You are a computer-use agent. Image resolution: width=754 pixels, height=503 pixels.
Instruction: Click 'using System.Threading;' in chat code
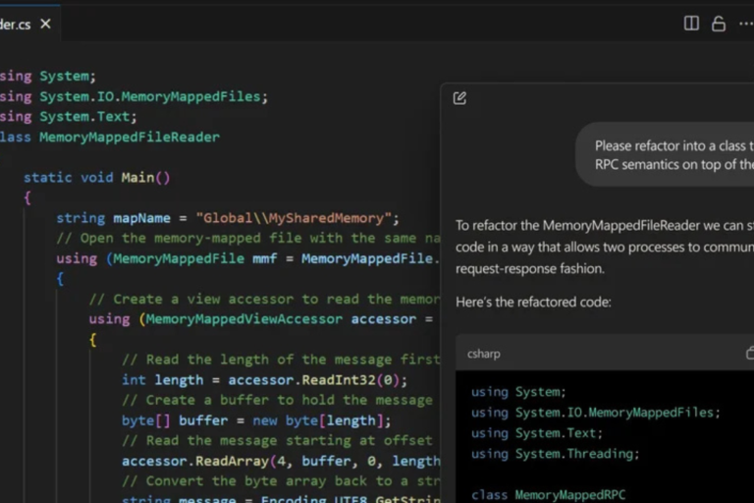click(x=555, y=454)
